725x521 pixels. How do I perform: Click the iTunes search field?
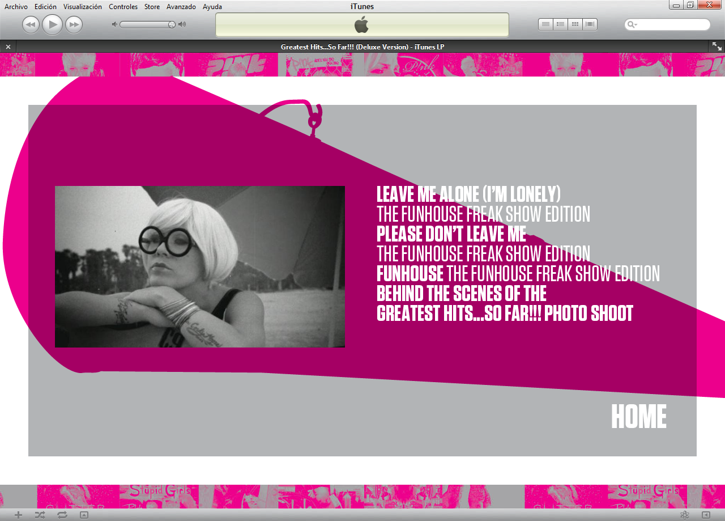coord(667,24)
